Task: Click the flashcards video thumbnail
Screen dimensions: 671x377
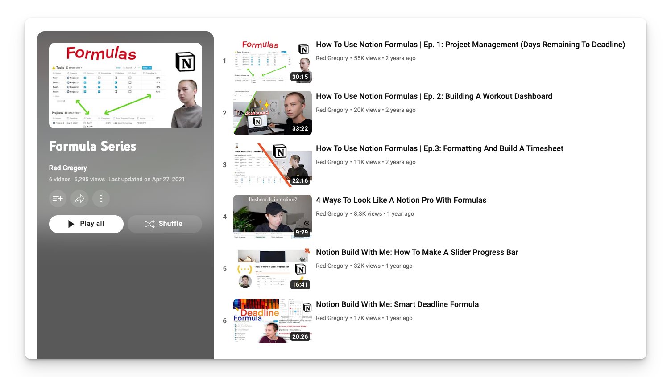Action: (272, 217)
